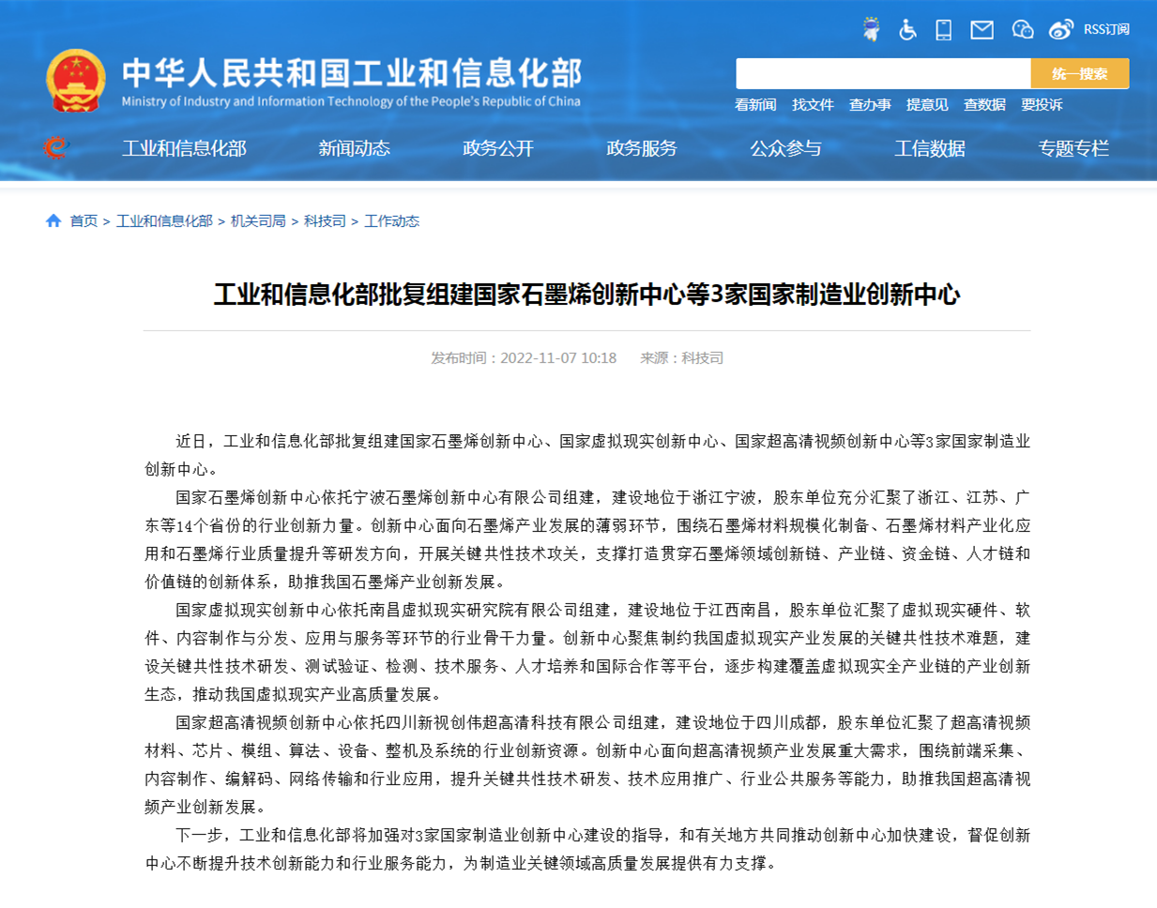This screenshot has width=1157, height=908.
Task: Click the 来源：科技司 text
Action: 681,358
